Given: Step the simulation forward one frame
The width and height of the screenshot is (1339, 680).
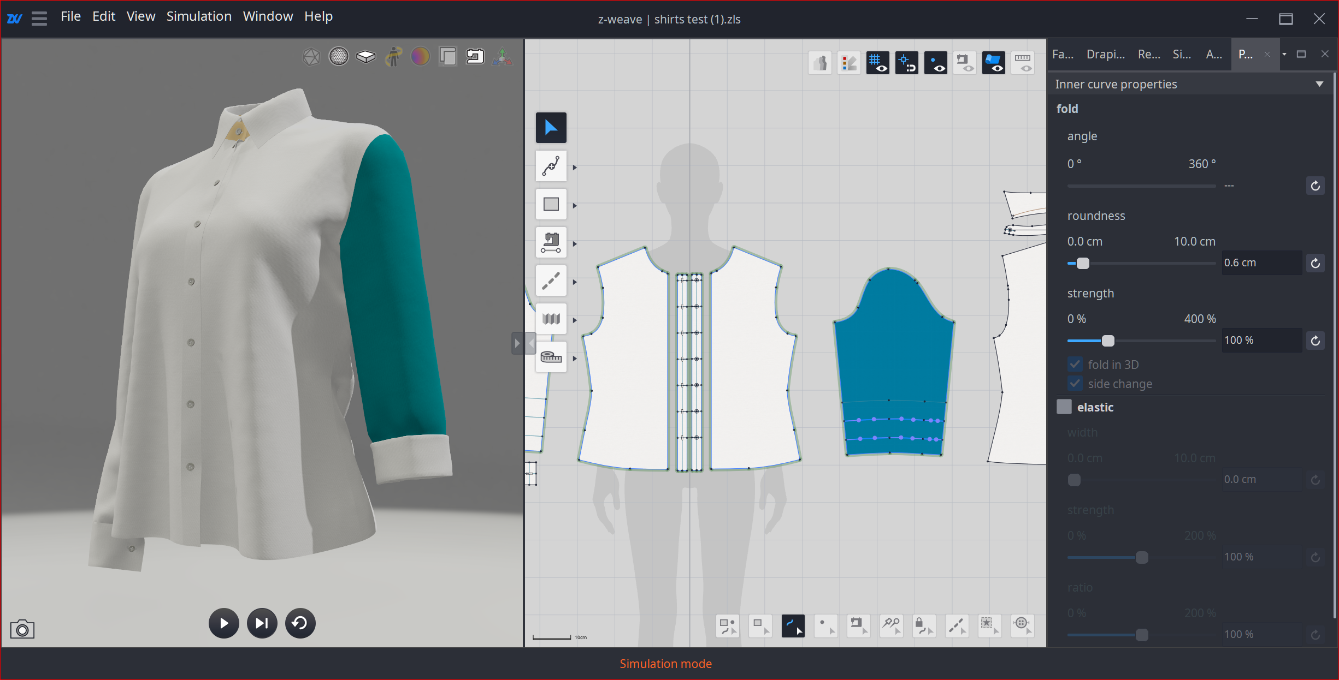Looking at the screenshot, I should click(x=262, y=623).
